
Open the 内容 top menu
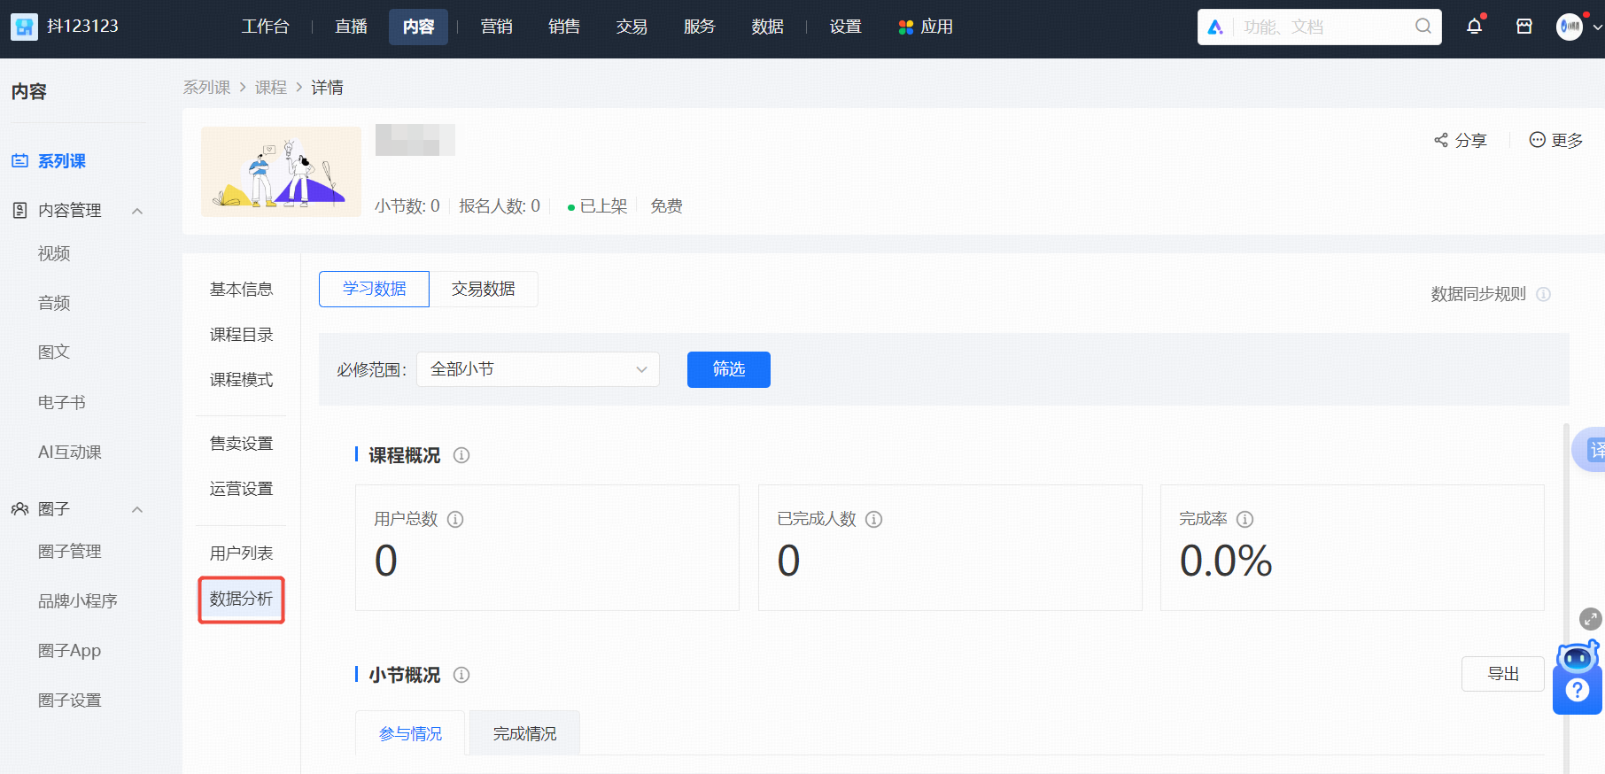(x=418, y=27)
